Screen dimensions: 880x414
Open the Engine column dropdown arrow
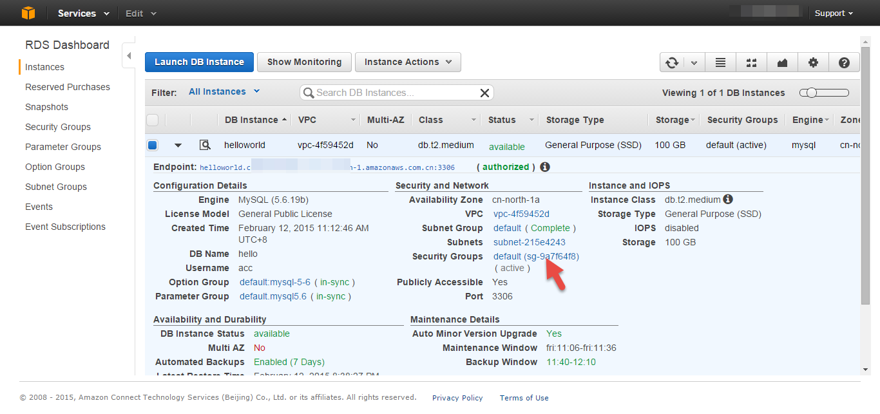(x=827, y=120)
